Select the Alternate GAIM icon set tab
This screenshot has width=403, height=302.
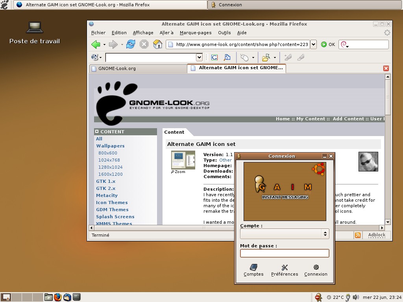tap(237, 68)
